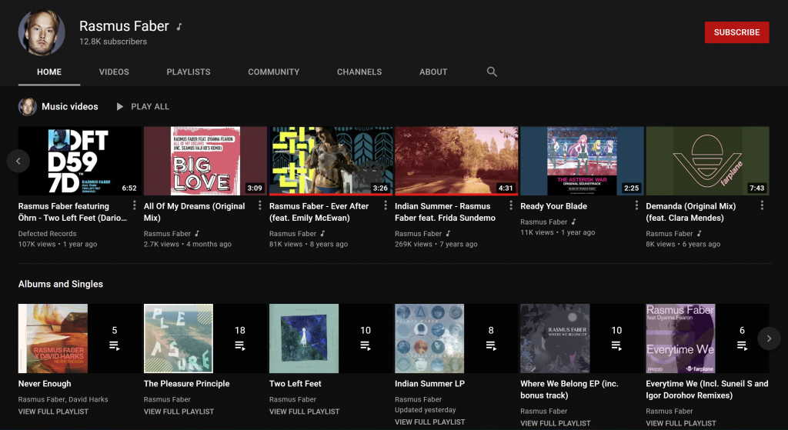View full playlist for Never Enough
The image size is (788, 430).
point(53,412)
